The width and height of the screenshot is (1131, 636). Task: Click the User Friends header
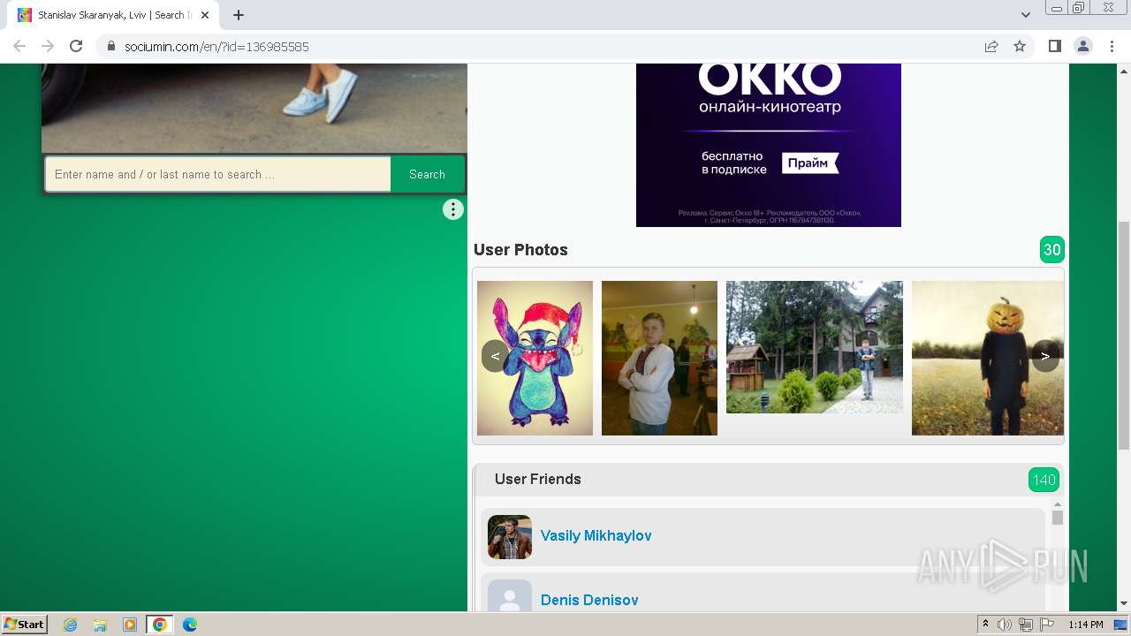[538, 479]
